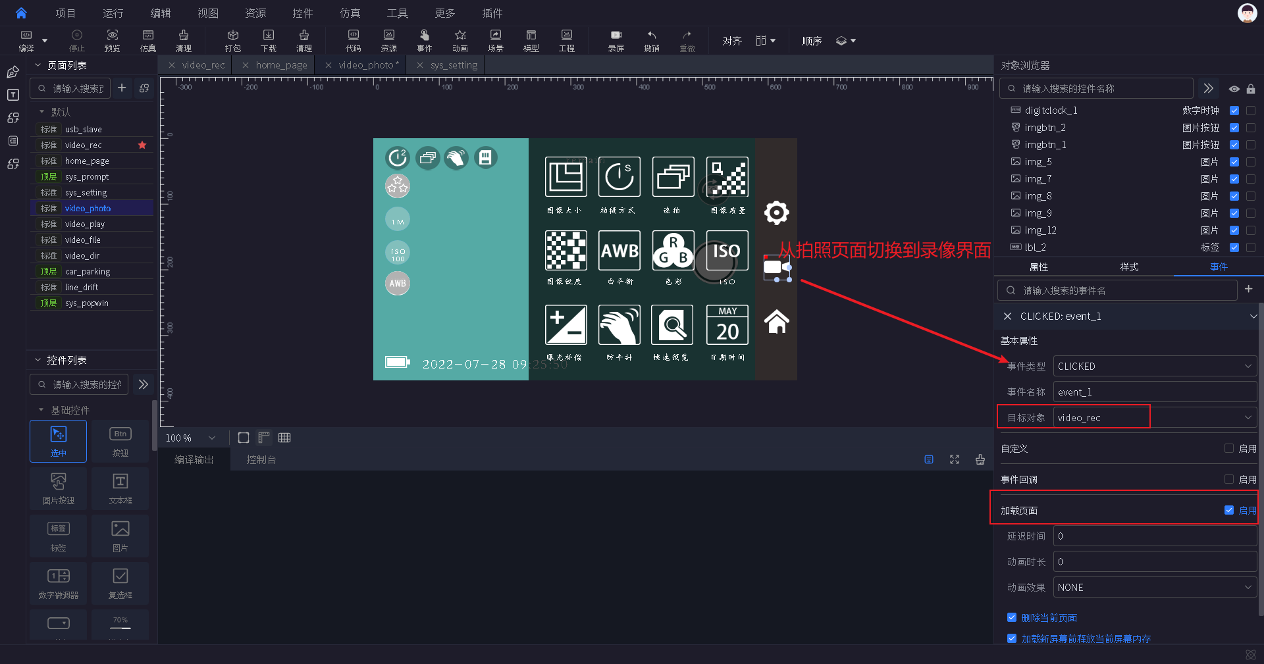Open the 事件 event toolbar icon
This screenshot has height=664, width=1264.
coord(425,40)
